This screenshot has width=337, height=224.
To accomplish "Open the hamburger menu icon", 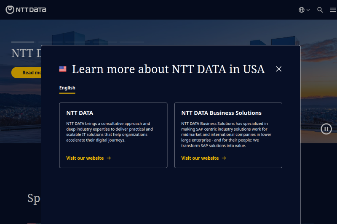I will [x=333, y=10].
